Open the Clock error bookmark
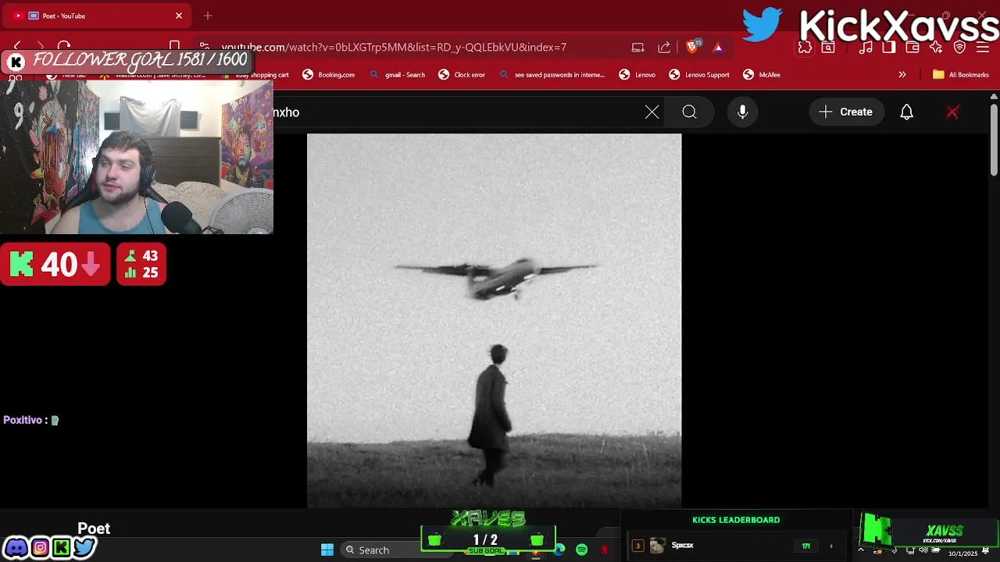The height and width of the screenshot is (562, 1000). point(462,75)
